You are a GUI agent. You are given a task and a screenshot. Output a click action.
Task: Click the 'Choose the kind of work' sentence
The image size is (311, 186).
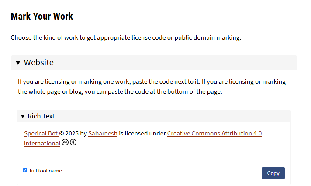pos(126,37)
